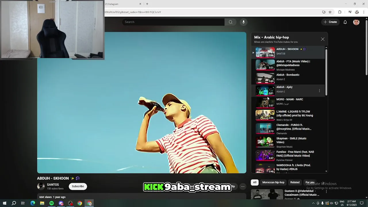Image resolution: width=368 pixels, height=207 pixels.
Task: Open volume control in system tray
Action: coord(331,203)
